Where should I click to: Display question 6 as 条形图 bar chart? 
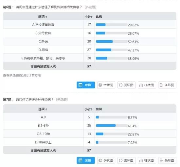coord(167,85)
